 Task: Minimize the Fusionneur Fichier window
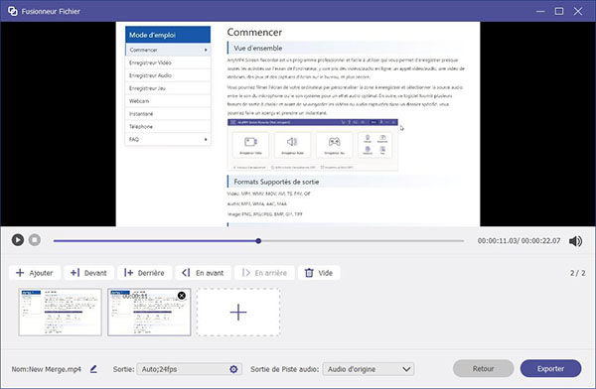tap(540, 11)
